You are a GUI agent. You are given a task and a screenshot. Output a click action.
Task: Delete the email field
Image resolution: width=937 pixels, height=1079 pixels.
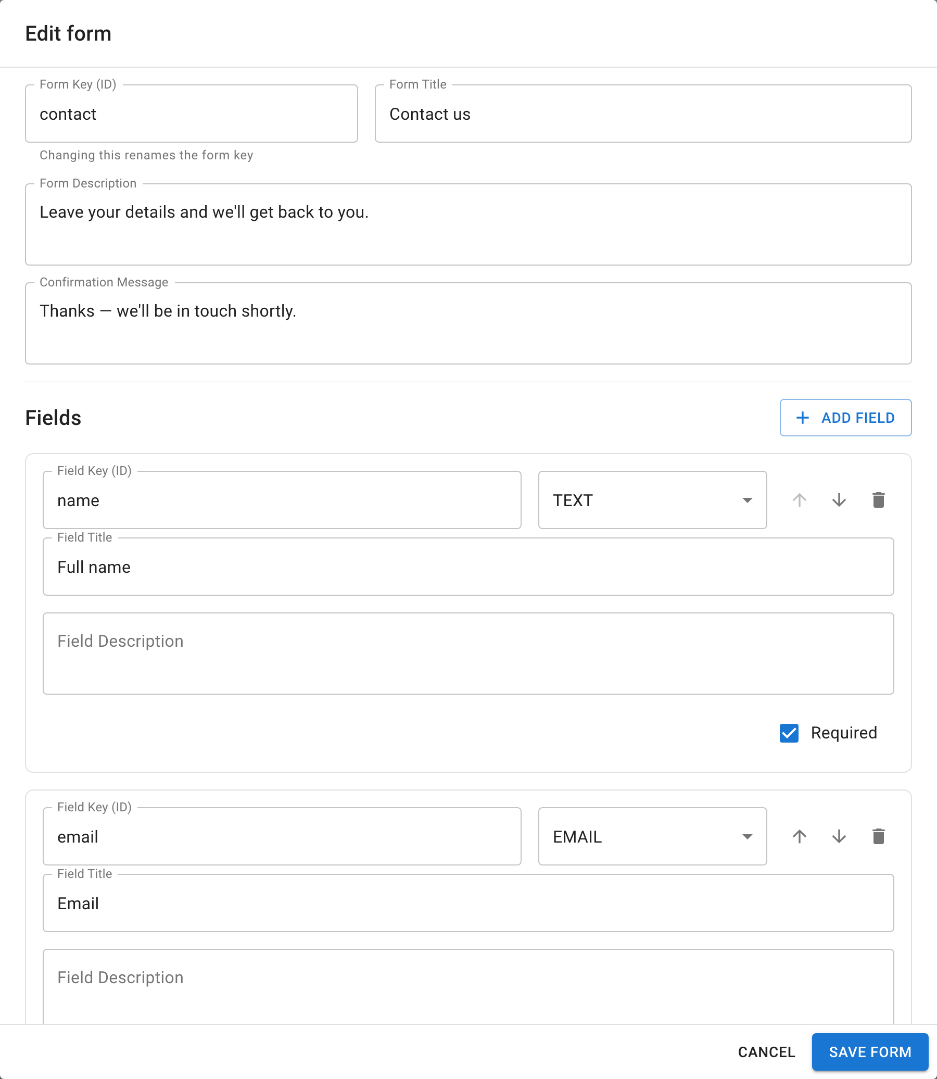(x=879, y=836)
